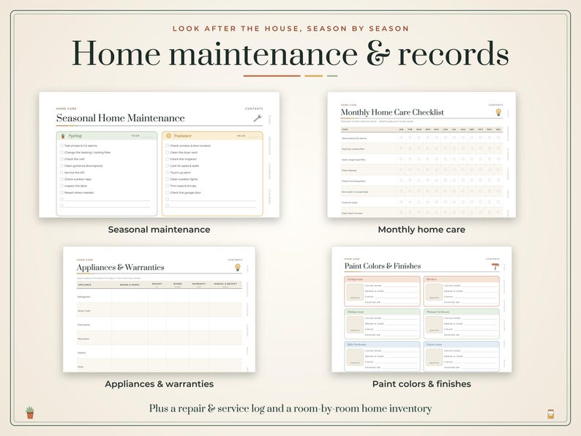Select the Kitchen paint swatch

[x=434, y=292]
